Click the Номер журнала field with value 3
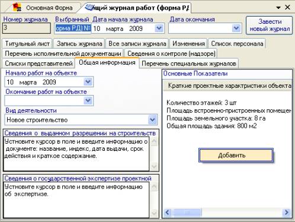This screenshot has width=295, height=222. point(27,28)
